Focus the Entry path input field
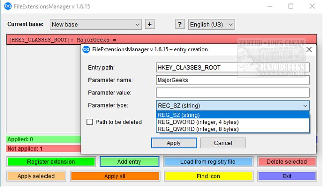The height and width of the screenshot is (187, 323). click(233, 68)
